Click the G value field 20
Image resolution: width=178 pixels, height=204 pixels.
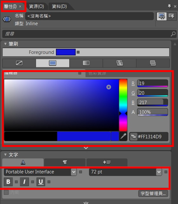click(153, 93)
